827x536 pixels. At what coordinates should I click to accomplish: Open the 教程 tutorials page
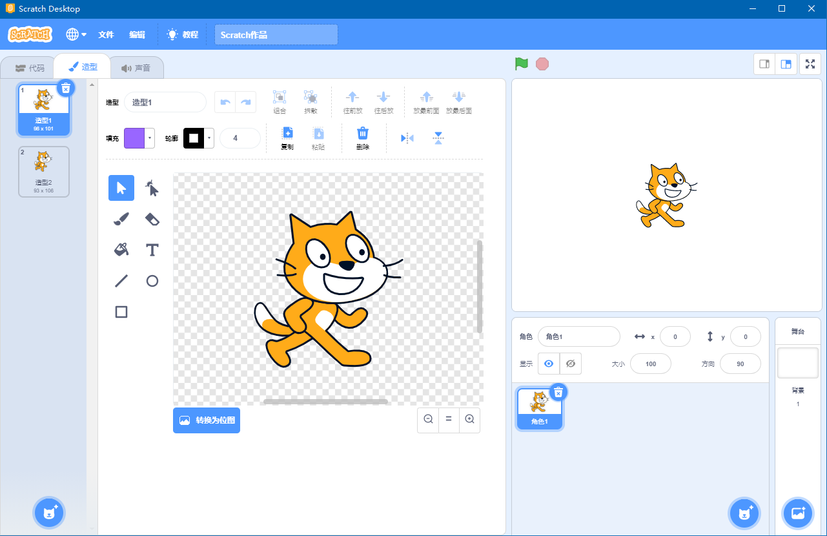pos(183,34)
